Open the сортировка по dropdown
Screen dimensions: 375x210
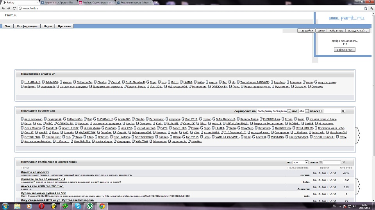click(x=274, y=111)
